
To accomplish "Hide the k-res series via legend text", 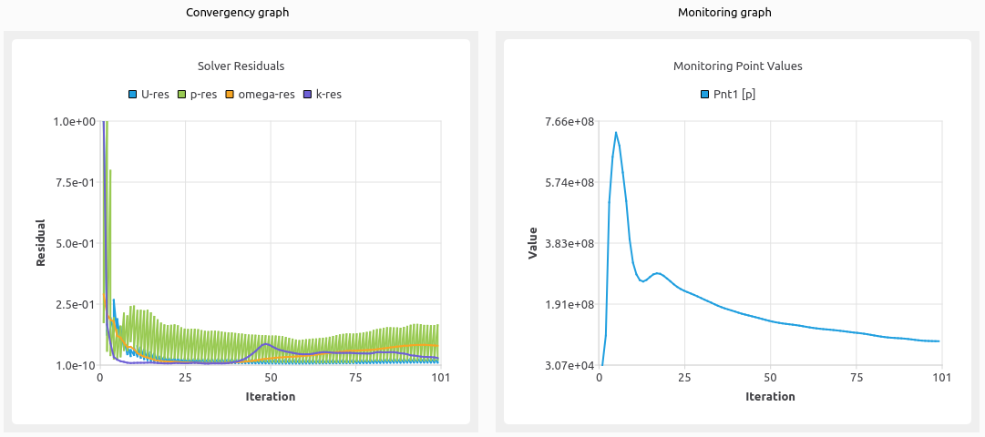I will click(x=329, y=95).
